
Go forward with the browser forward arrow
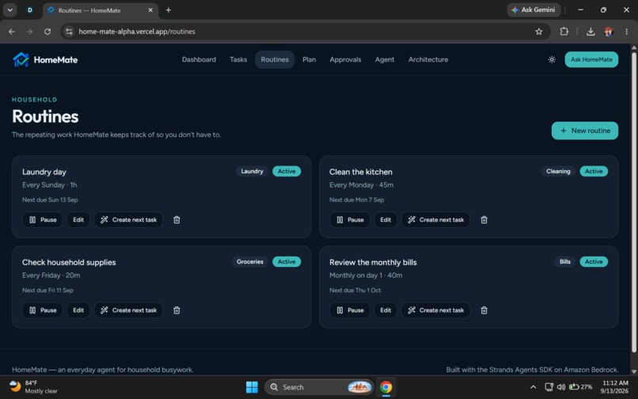(29, 32)
